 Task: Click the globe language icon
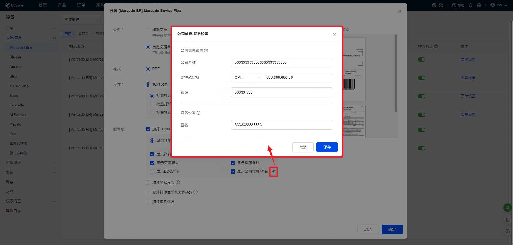[x=434, y=5]
